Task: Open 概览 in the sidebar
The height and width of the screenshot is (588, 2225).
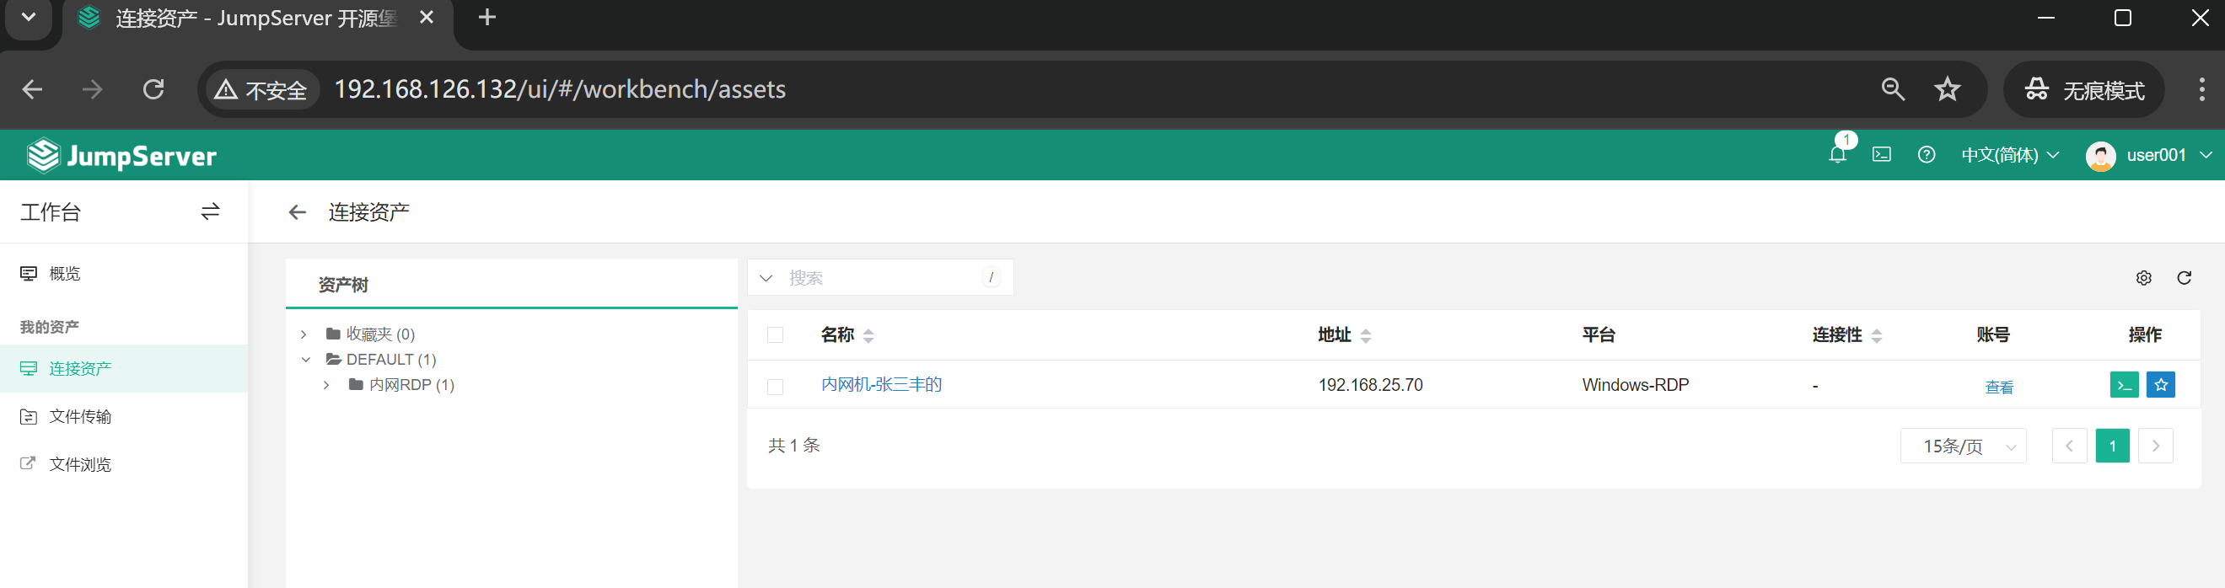Action: pyautogui.click(x=65, y=274)
